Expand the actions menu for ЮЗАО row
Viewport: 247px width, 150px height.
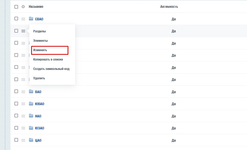pos(23,128)
